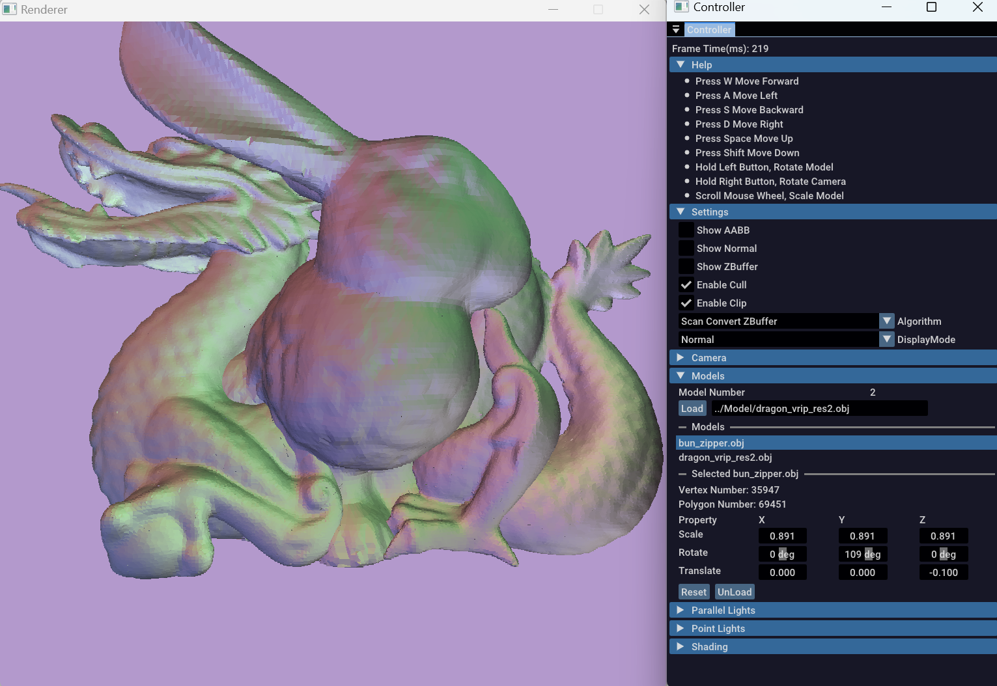
Task: Click the Rotate Z angle slider
Action: pos(943,555)
